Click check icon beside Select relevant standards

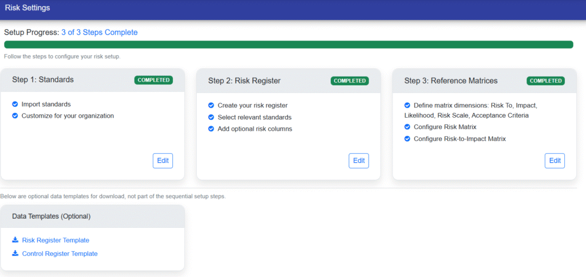click(x=211, y=117)
